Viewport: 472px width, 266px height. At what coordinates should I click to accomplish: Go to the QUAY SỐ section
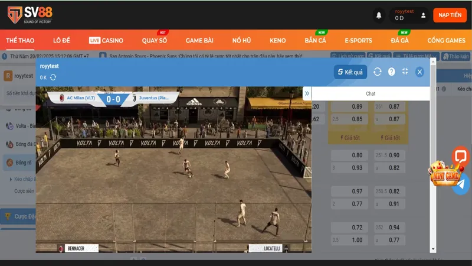pyautogui.click(x=155, y=40)
